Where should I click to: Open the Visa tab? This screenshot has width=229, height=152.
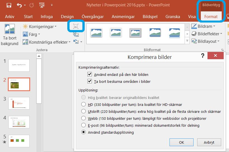[x=192, y=17]
